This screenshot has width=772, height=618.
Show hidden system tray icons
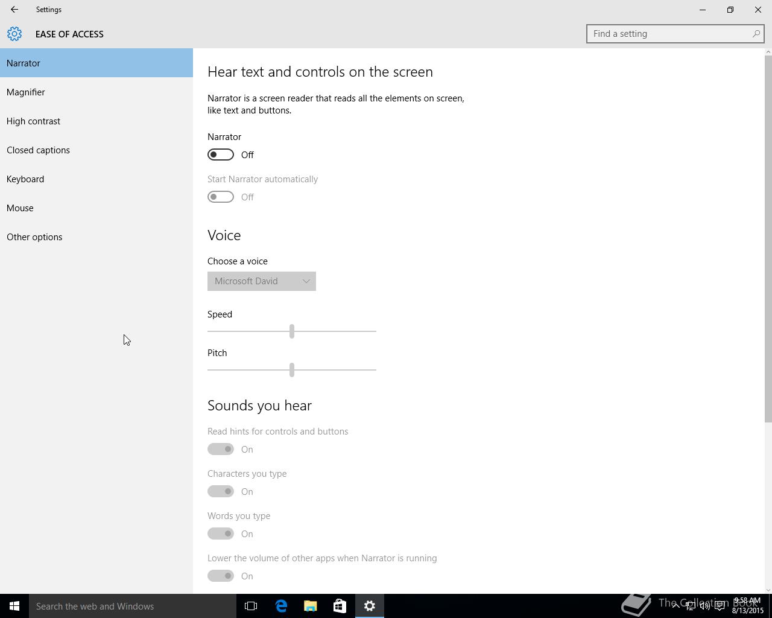pyautogui.click(x=675, y=606)
